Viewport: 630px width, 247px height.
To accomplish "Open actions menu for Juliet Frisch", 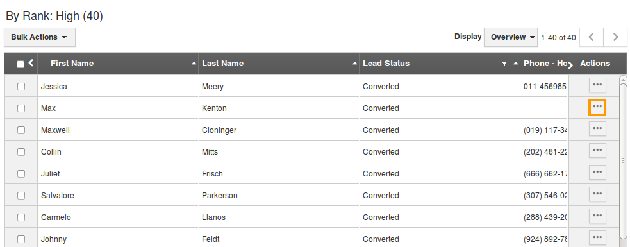I will (597, 173).
